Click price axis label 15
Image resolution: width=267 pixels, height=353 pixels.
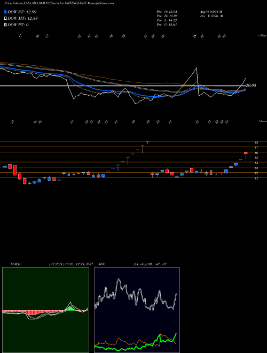click(256, 158)
